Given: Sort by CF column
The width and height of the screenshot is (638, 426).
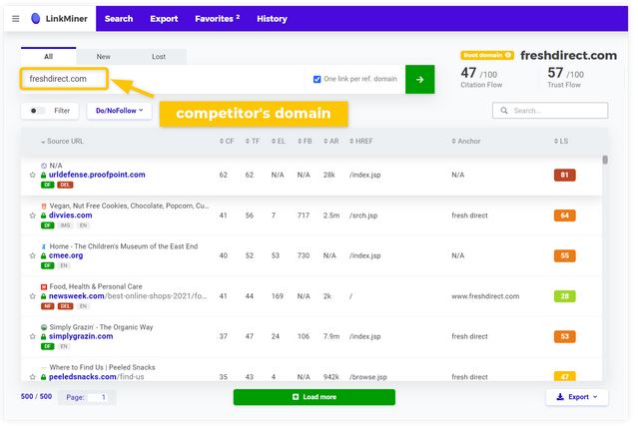Looking at the screenshot, I should [227, 141].
